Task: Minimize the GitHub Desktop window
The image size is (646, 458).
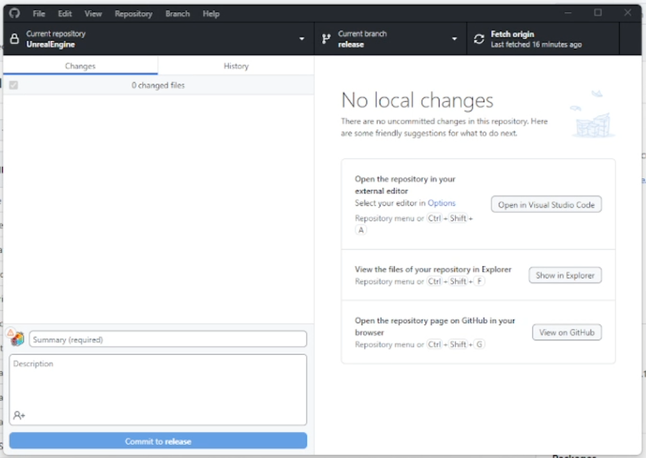Action: 568,13
